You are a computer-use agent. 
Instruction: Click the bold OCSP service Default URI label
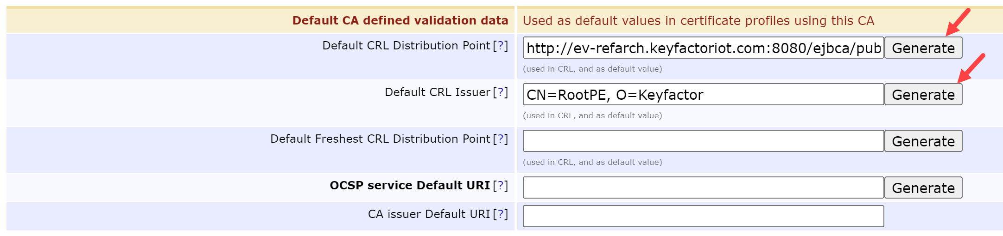pos(409,186)
